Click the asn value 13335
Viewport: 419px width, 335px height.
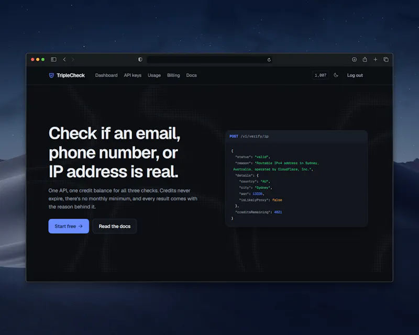click(258, 194)
